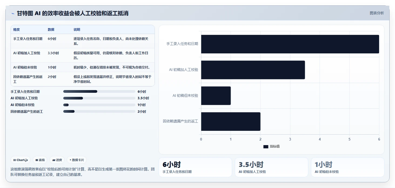Click the AI 初稿加人工校验 progress bar
395x188 pixels.
coord(99,98)
